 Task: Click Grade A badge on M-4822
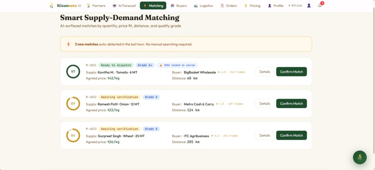tap(151, 97)
